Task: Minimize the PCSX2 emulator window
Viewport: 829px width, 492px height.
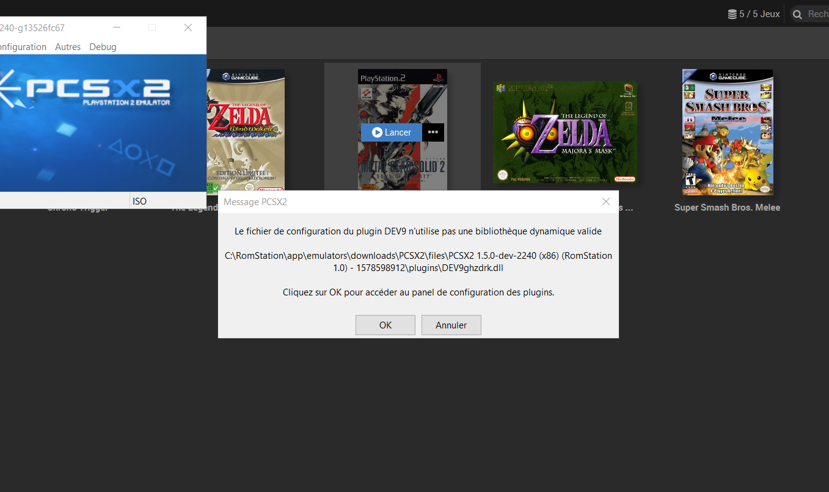Action: pos(117,27)
